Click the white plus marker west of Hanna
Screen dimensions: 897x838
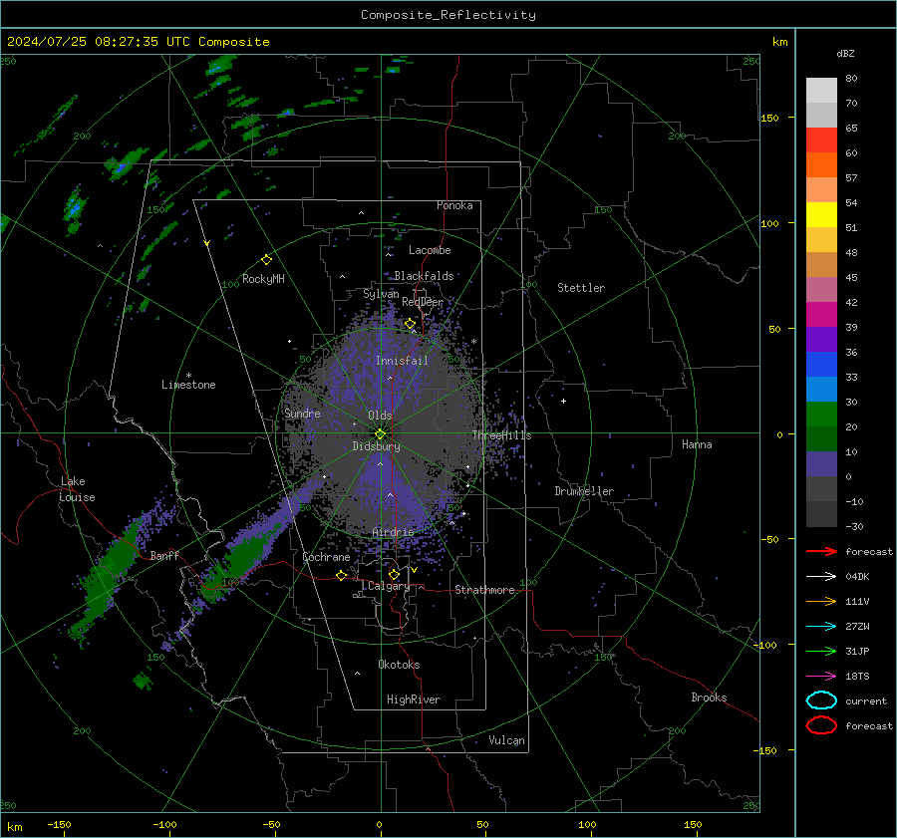pyautogui.click(x=563, y=401)
